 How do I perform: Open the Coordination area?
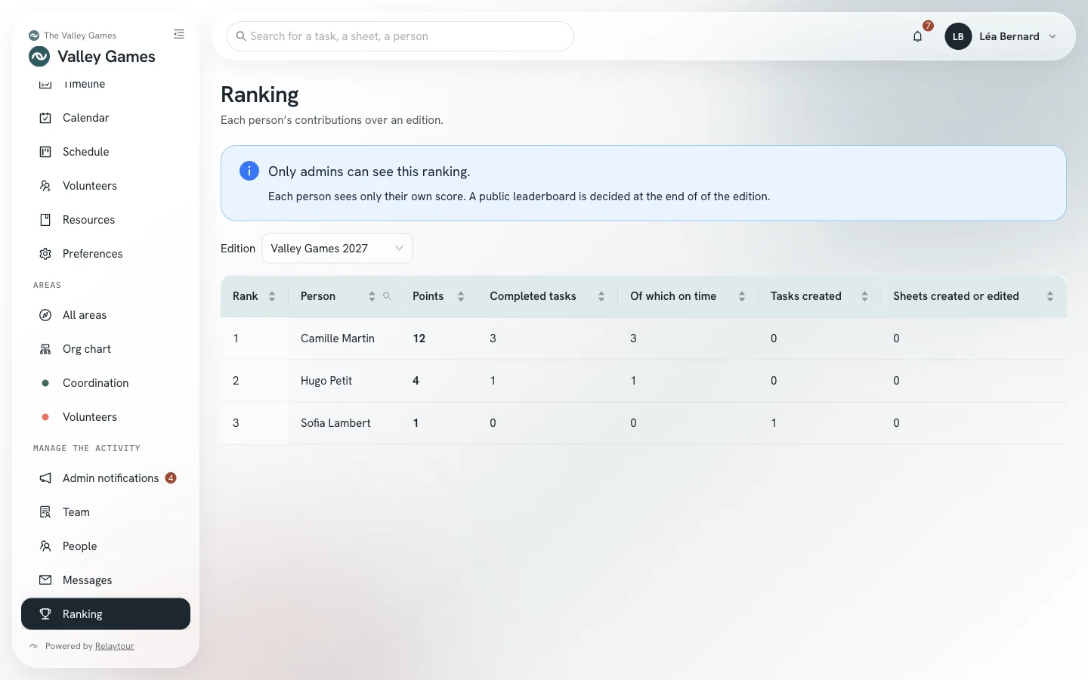point(106,383)
